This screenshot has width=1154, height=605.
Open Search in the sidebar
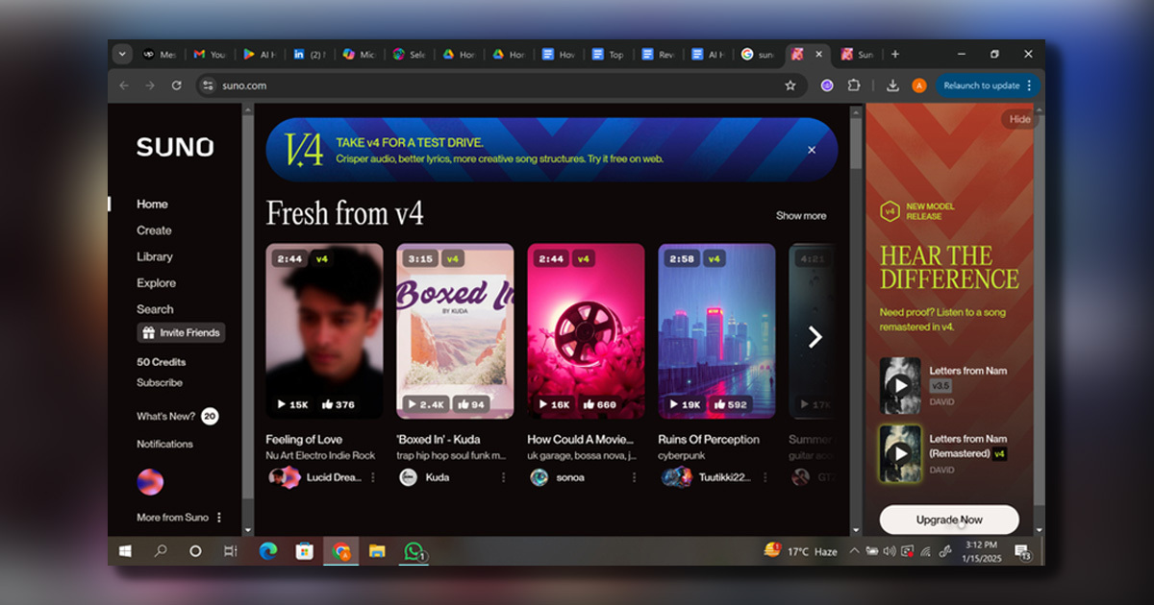tap(155, 309)
